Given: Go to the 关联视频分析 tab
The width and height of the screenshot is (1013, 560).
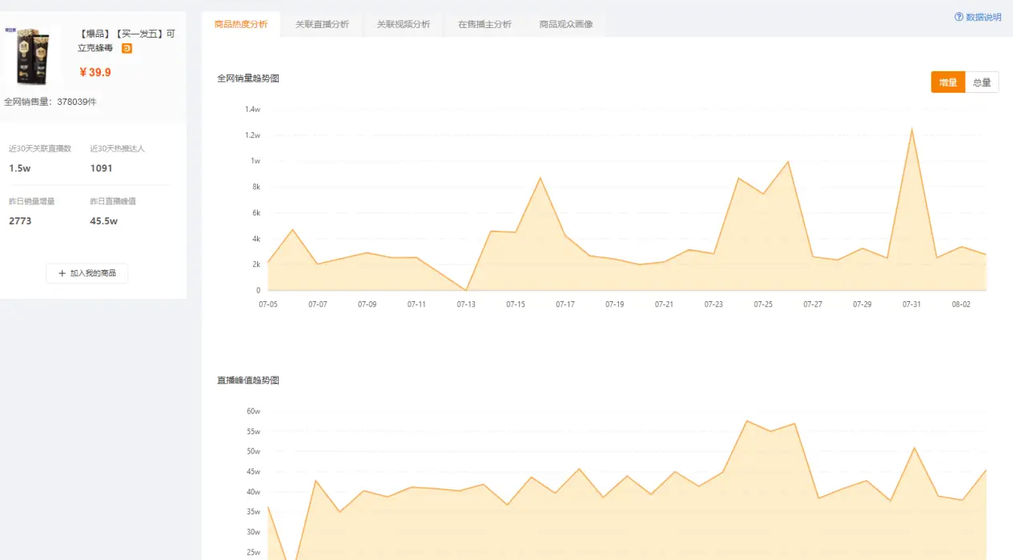Looking at the screenshot, I should (x=403, y=24).
